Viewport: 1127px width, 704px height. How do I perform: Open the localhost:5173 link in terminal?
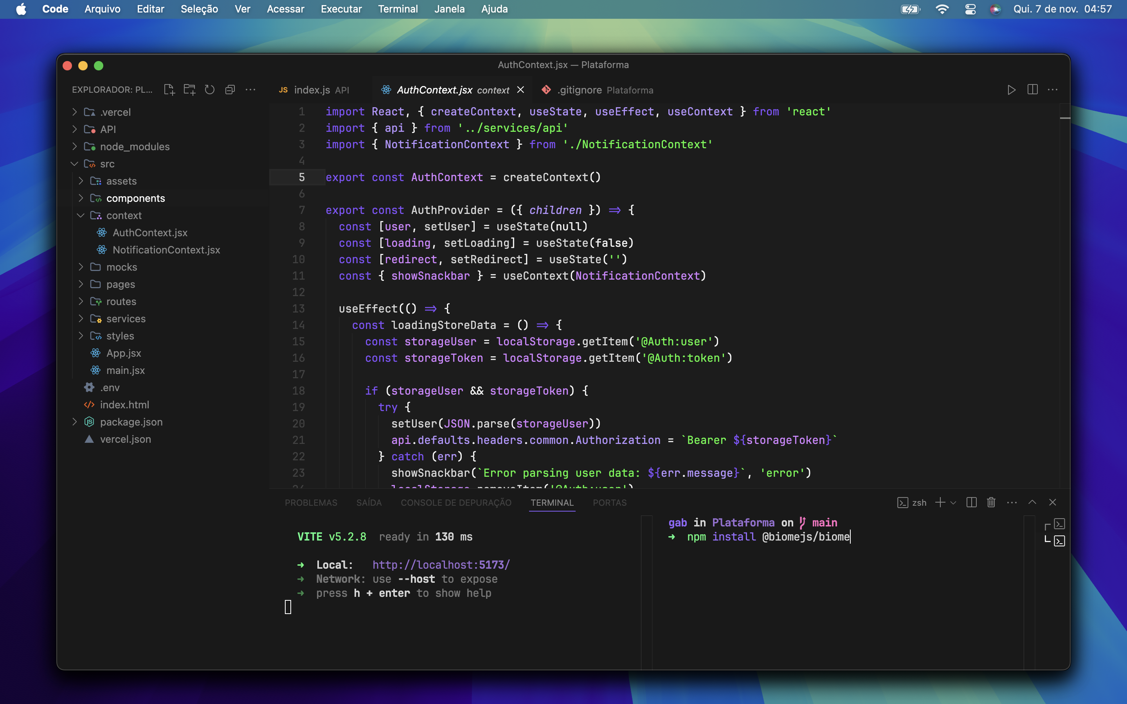click(441, 565)
